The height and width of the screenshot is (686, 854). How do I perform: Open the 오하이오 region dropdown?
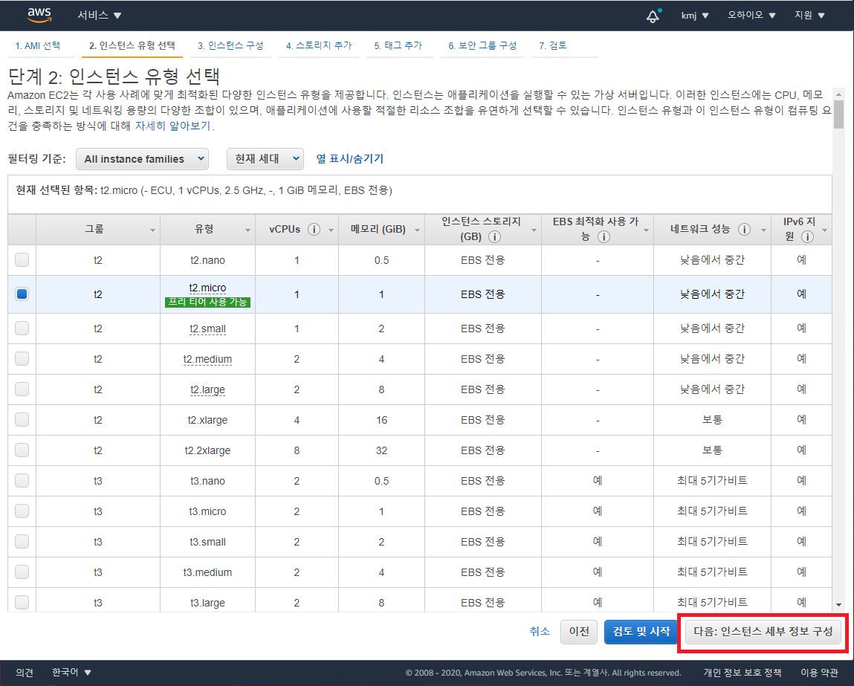751,16
